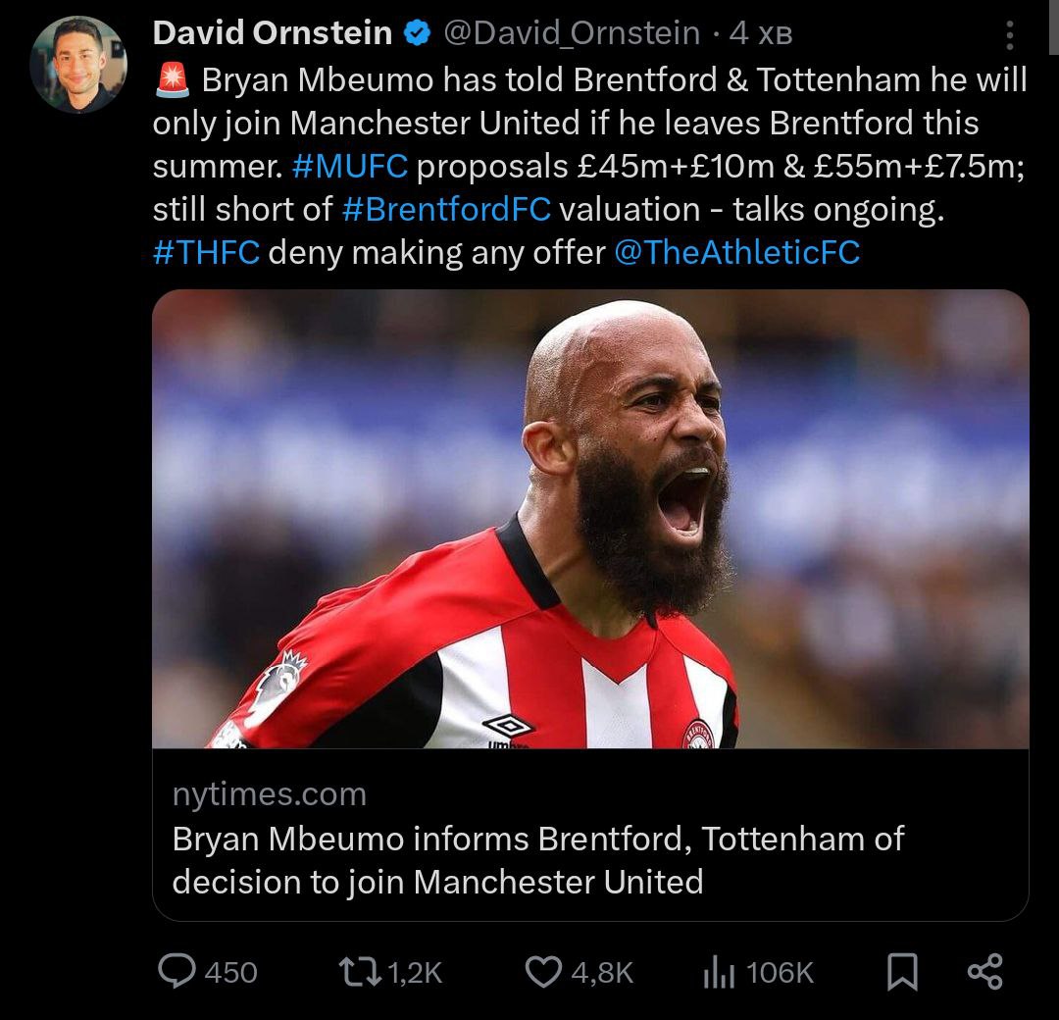Click the David Ornstein display name

(273, 33)
